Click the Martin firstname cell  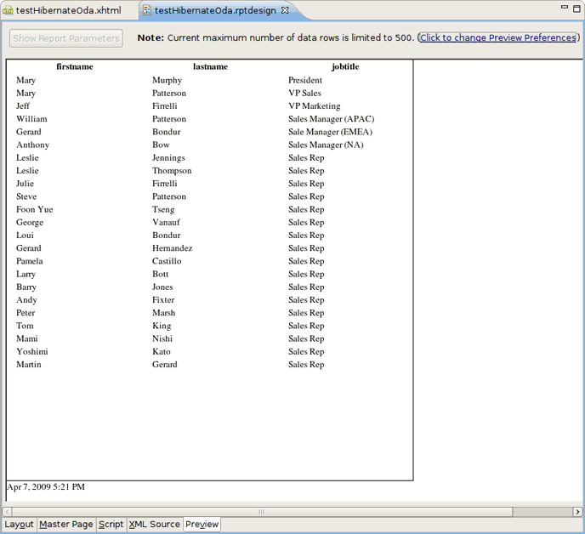point(29,365)
